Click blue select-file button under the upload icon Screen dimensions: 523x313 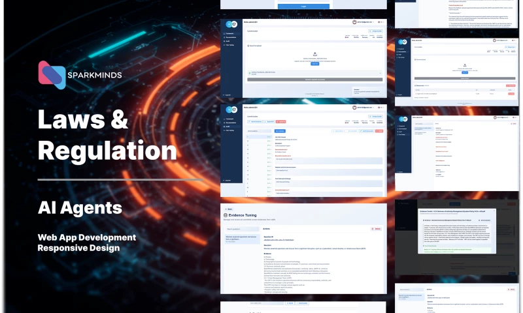[x=314, y=63]
